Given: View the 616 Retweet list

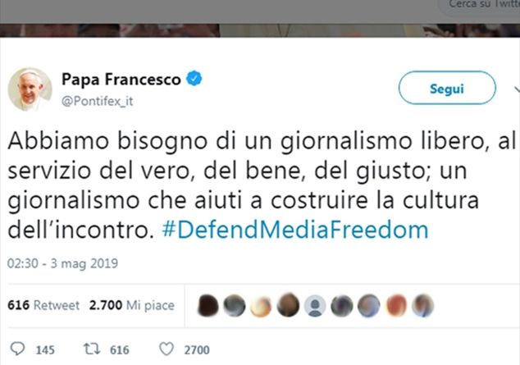Looking at the screenshot, I should click(43, 305).
